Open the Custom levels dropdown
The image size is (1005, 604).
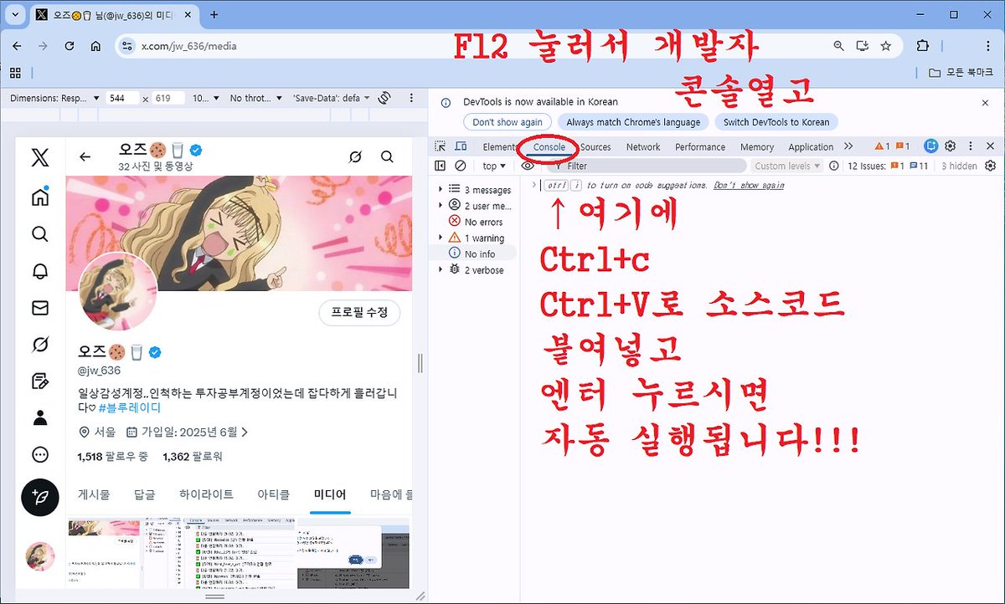(x=787, y=166)
